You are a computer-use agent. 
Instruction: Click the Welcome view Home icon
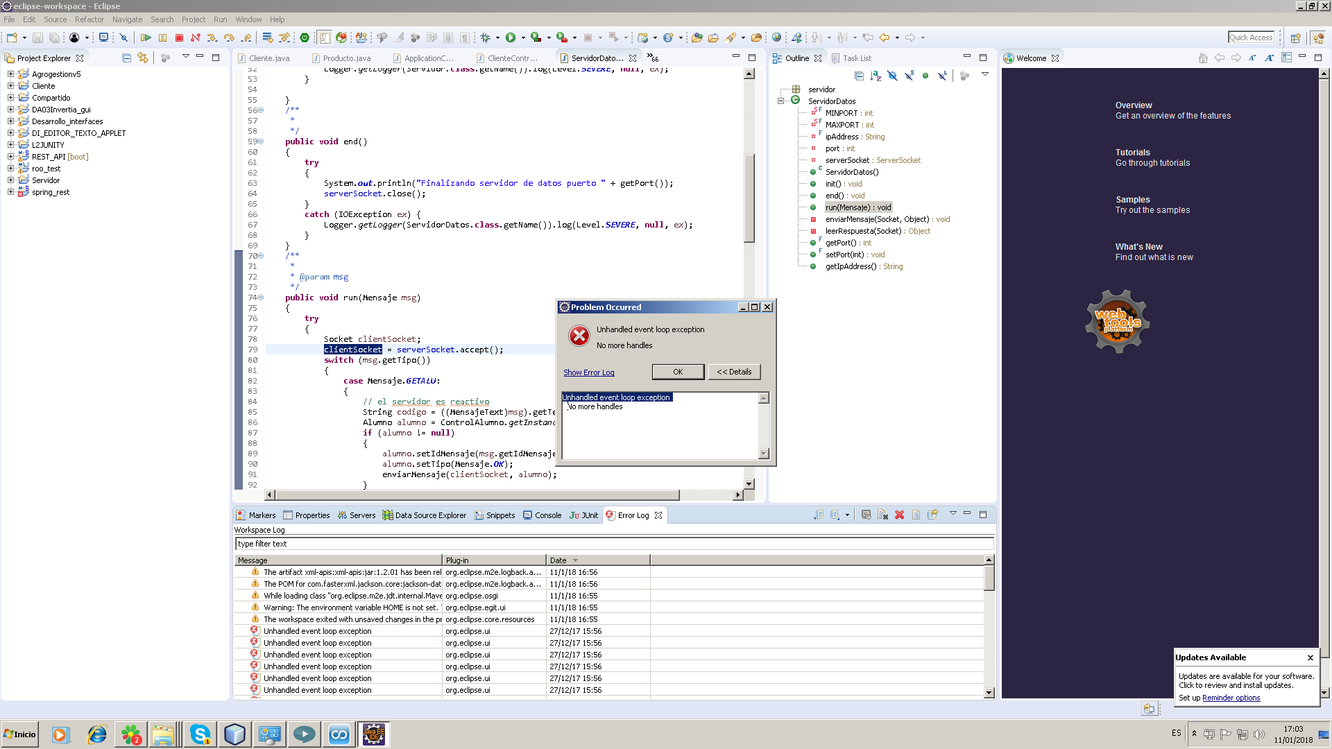point(1203,58)
